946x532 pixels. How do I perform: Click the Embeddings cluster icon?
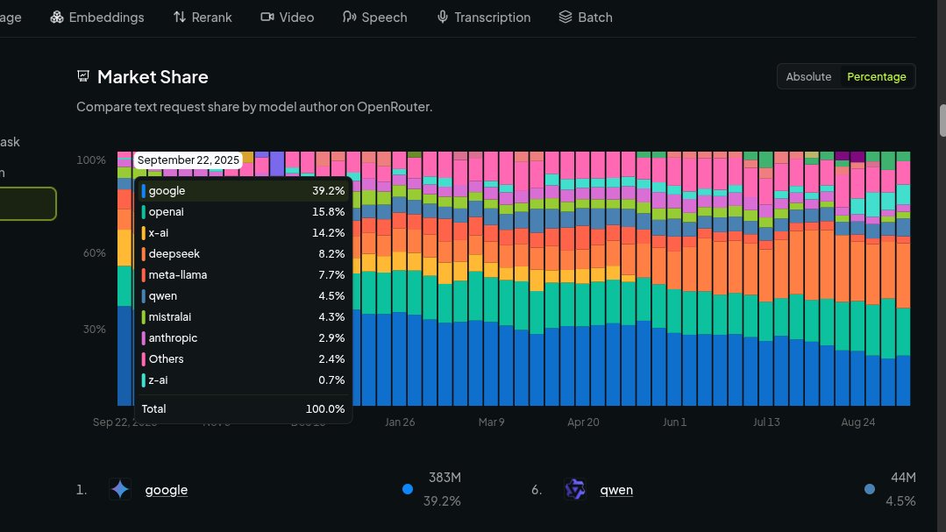pyautogui.click(x=57, y=17)
